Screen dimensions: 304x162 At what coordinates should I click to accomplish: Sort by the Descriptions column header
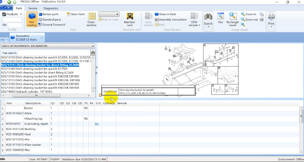click(x=37, y=103)
